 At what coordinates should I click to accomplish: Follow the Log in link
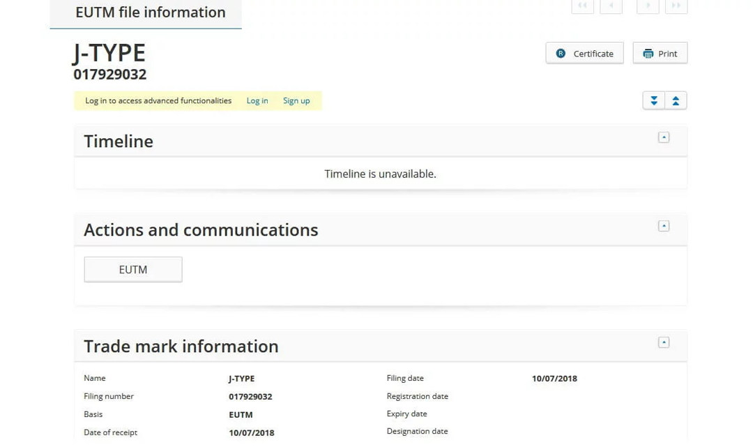[257, 101]
